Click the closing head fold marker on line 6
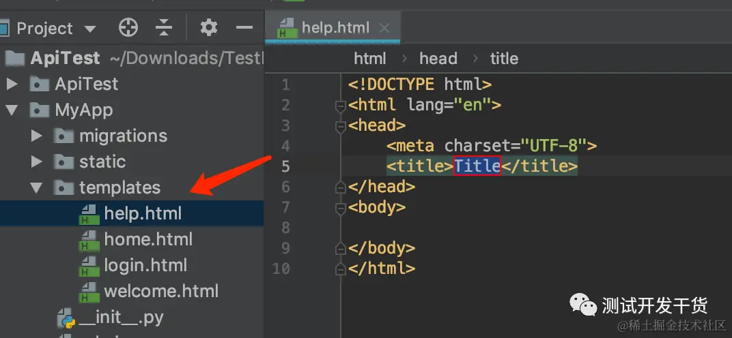732x338 pixels. (x=341, y=187)
